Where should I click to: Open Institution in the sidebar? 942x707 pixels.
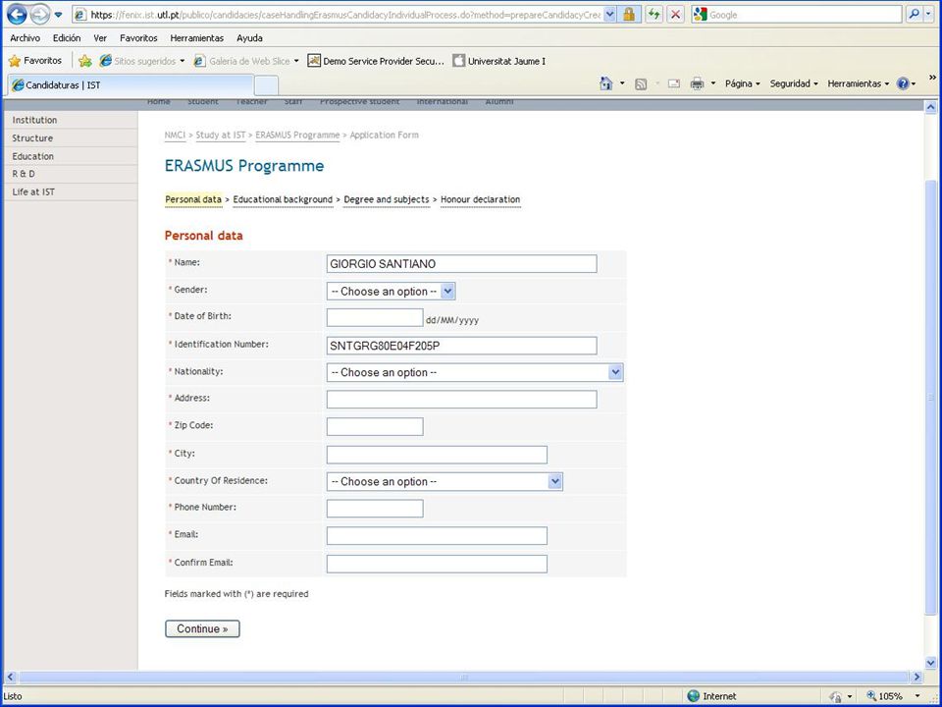coord(34,120)
